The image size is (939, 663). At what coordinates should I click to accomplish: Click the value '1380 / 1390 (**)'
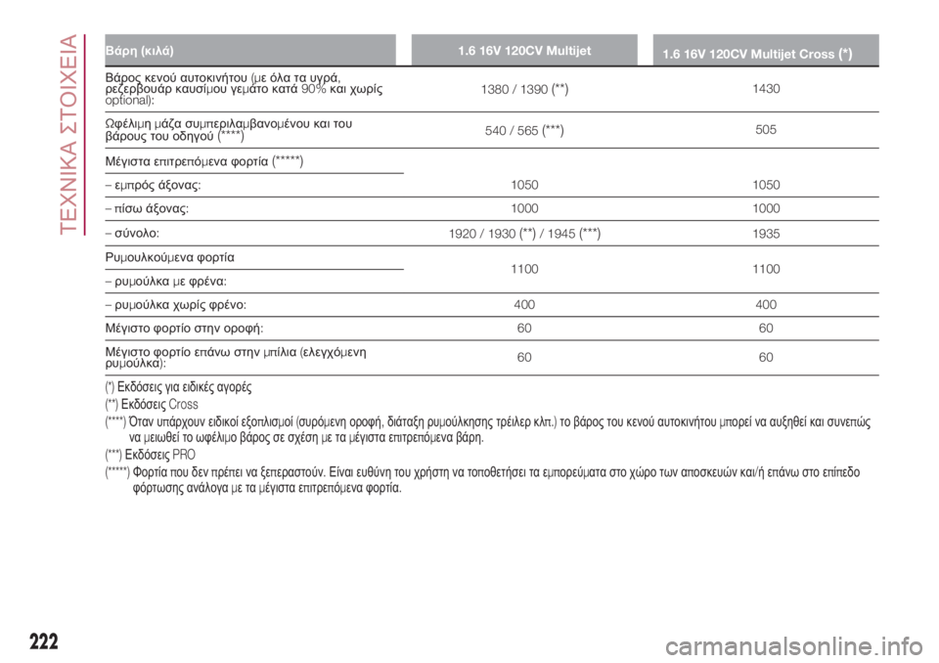point(524,89)
